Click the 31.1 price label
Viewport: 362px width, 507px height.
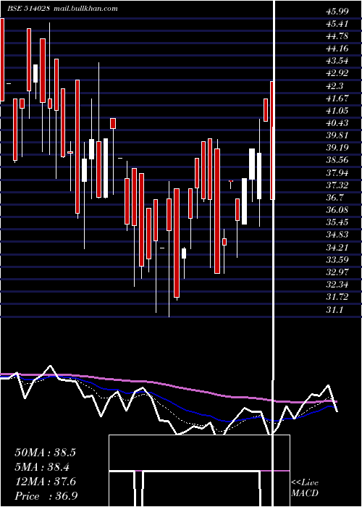tap(334, 310)
